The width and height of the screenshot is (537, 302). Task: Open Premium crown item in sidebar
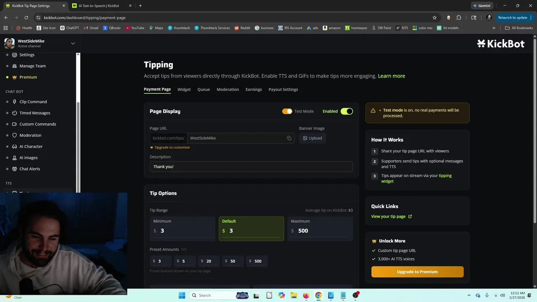click(x=28, y=77)
